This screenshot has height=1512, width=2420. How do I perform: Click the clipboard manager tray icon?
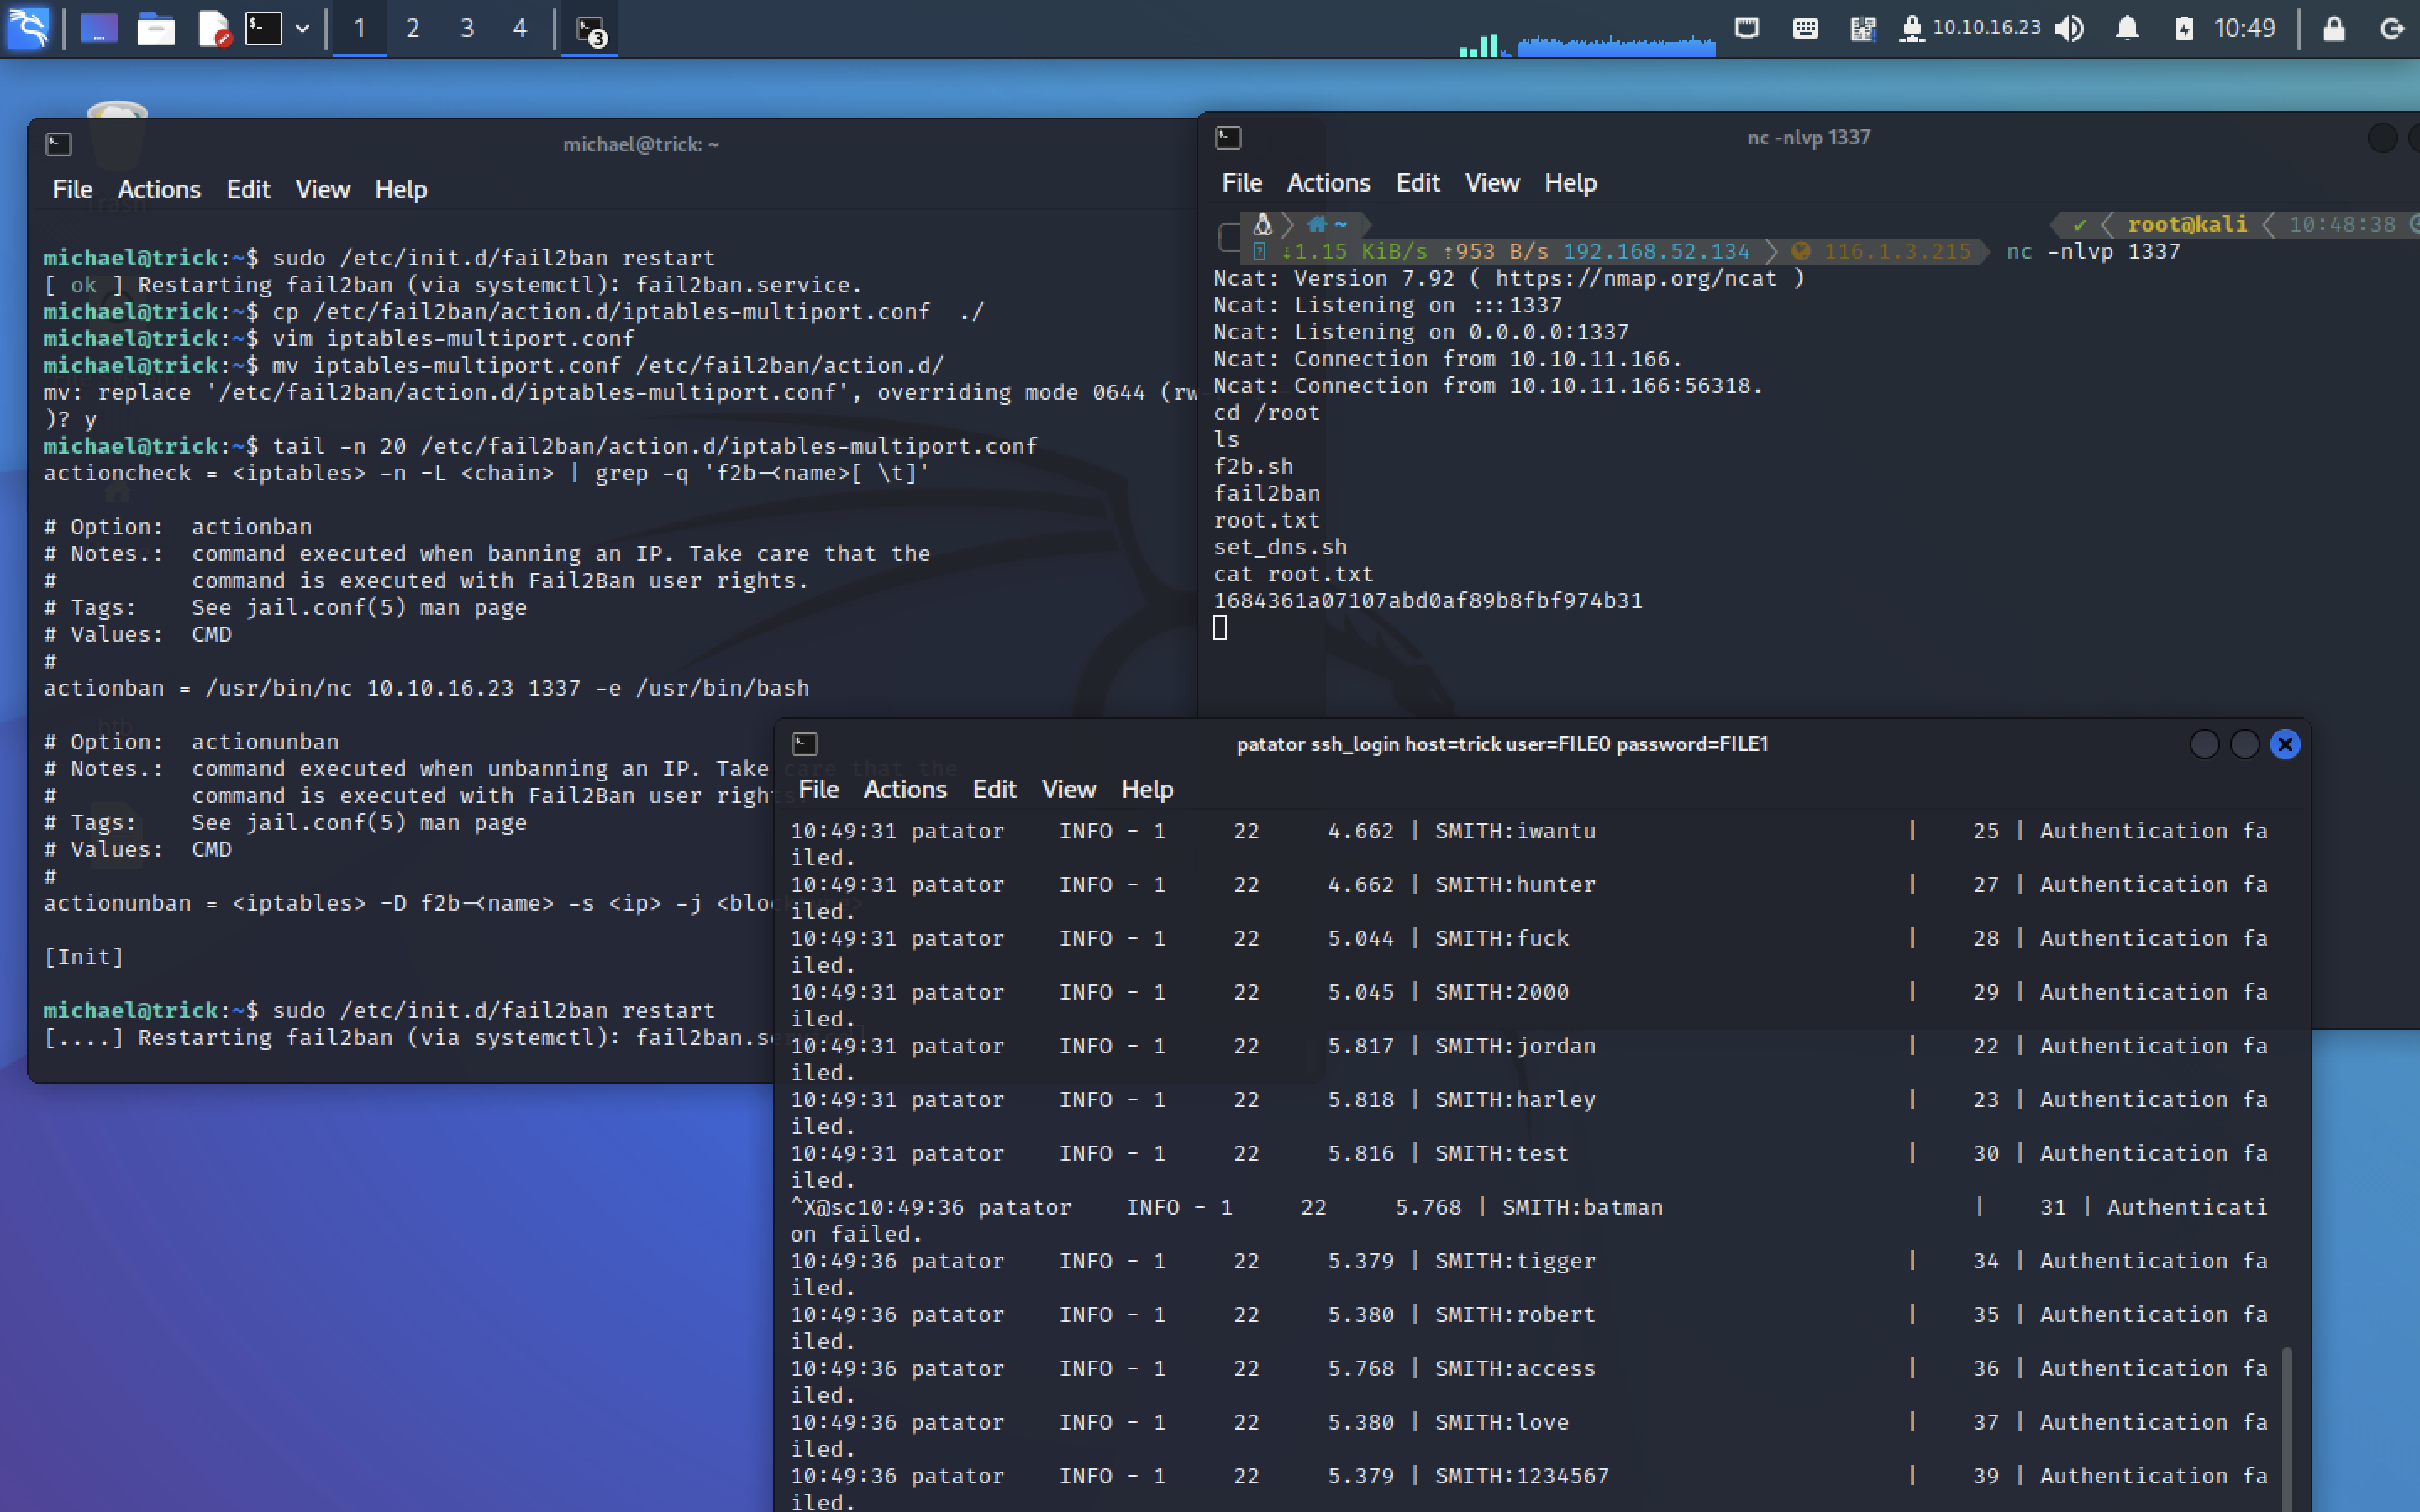point(1862,28)
